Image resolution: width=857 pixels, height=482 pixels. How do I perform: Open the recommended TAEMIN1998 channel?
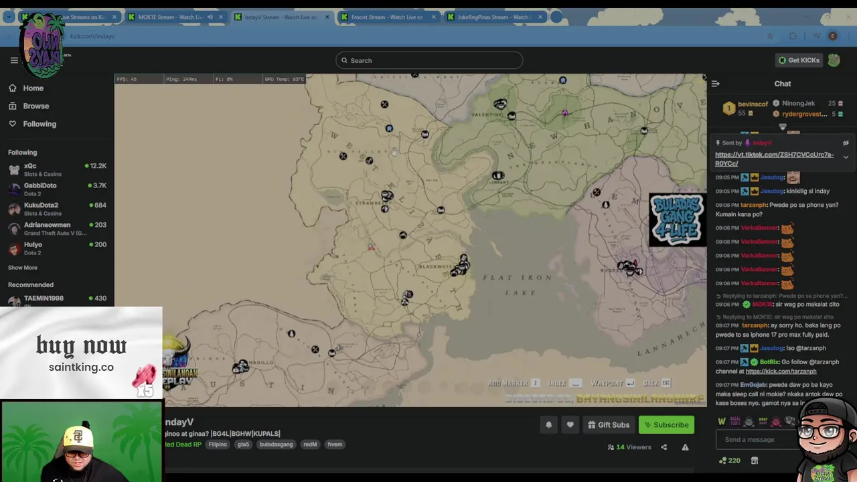coord(57,299)
